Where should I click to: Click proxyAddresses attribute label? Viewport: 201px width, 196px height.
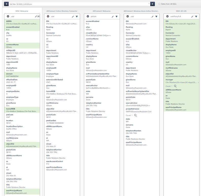[x=132, y=109]
